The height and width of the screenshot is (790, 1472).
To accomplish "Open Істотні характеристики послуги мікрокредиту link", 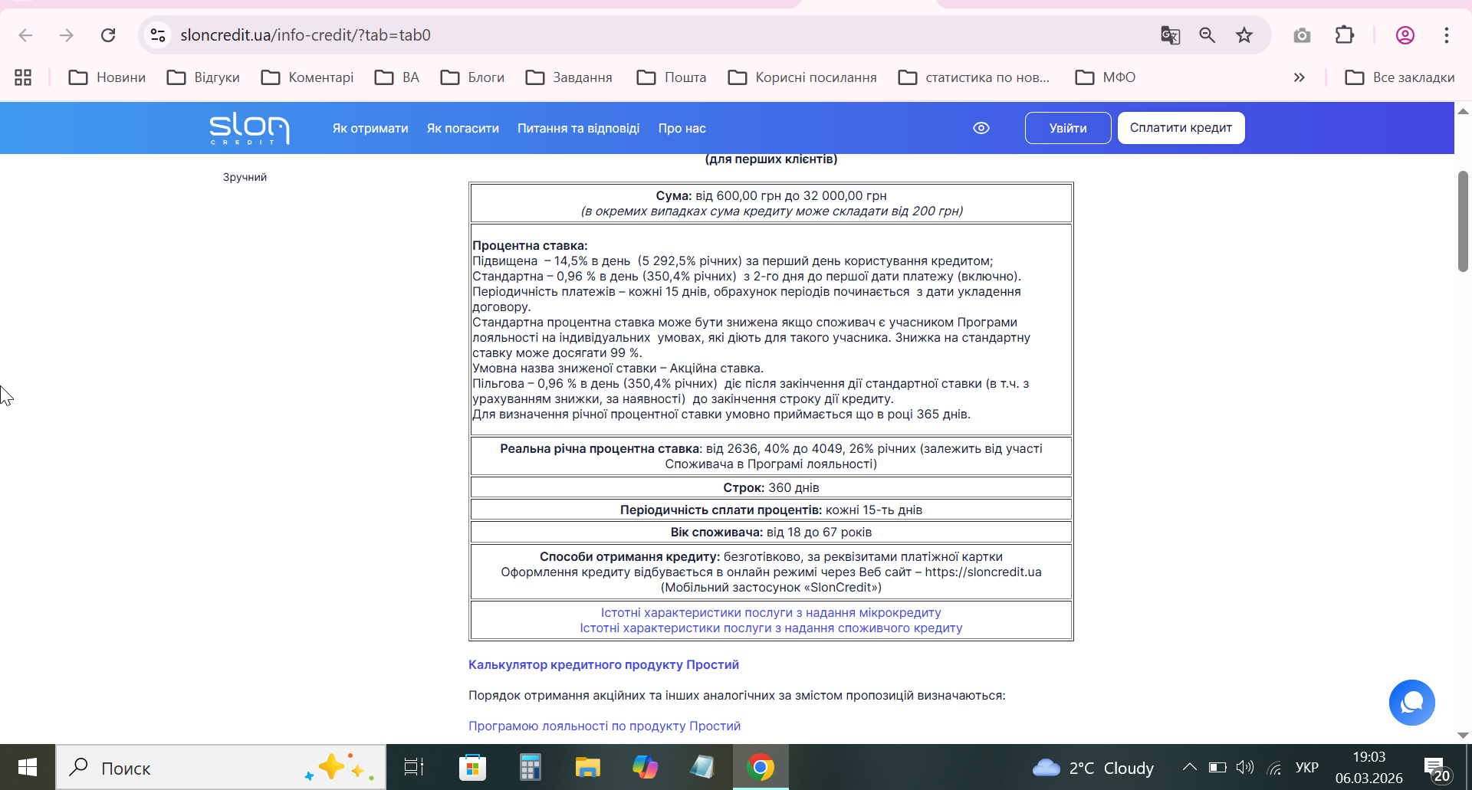I will (770, 613).
